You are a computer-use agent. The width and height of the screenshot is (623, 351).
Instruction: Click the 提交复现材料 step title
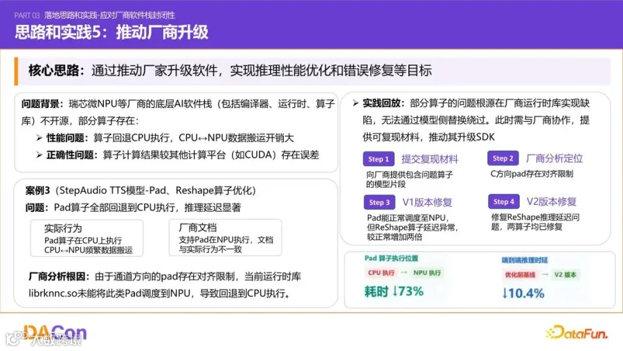429,159
